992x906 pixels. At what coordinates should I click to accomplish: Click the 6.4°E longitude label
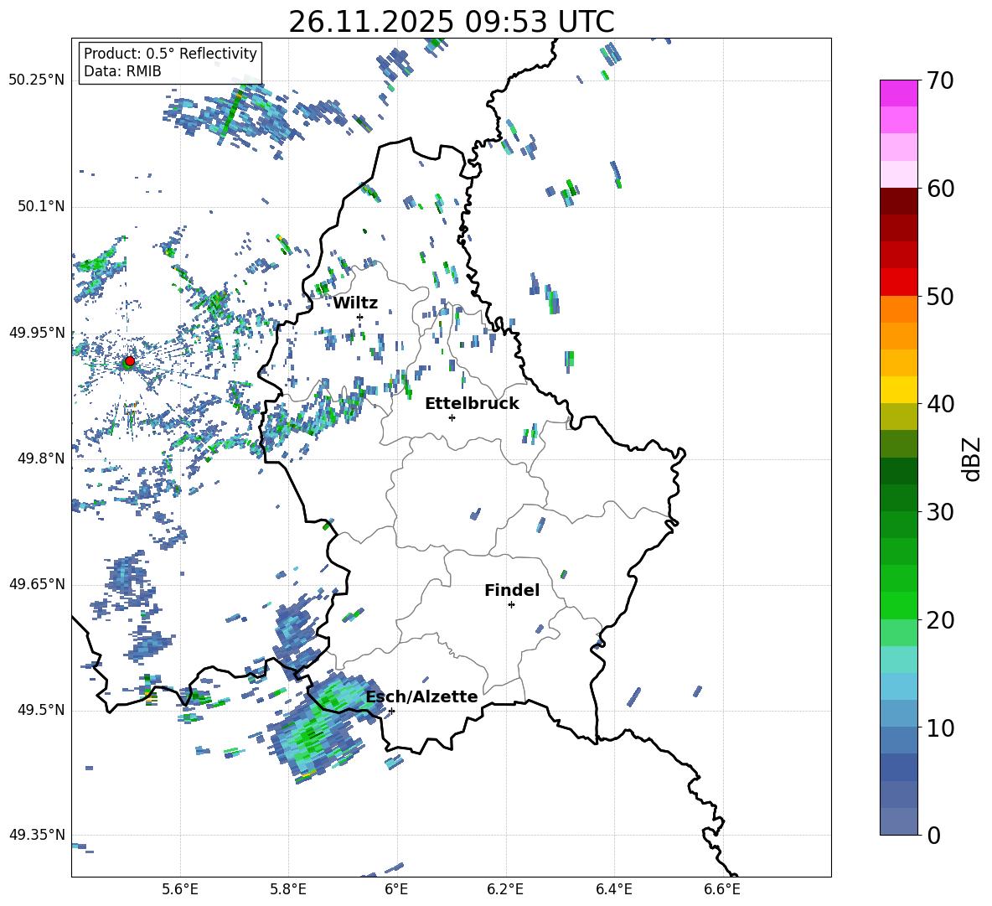[x=613, y=889]
